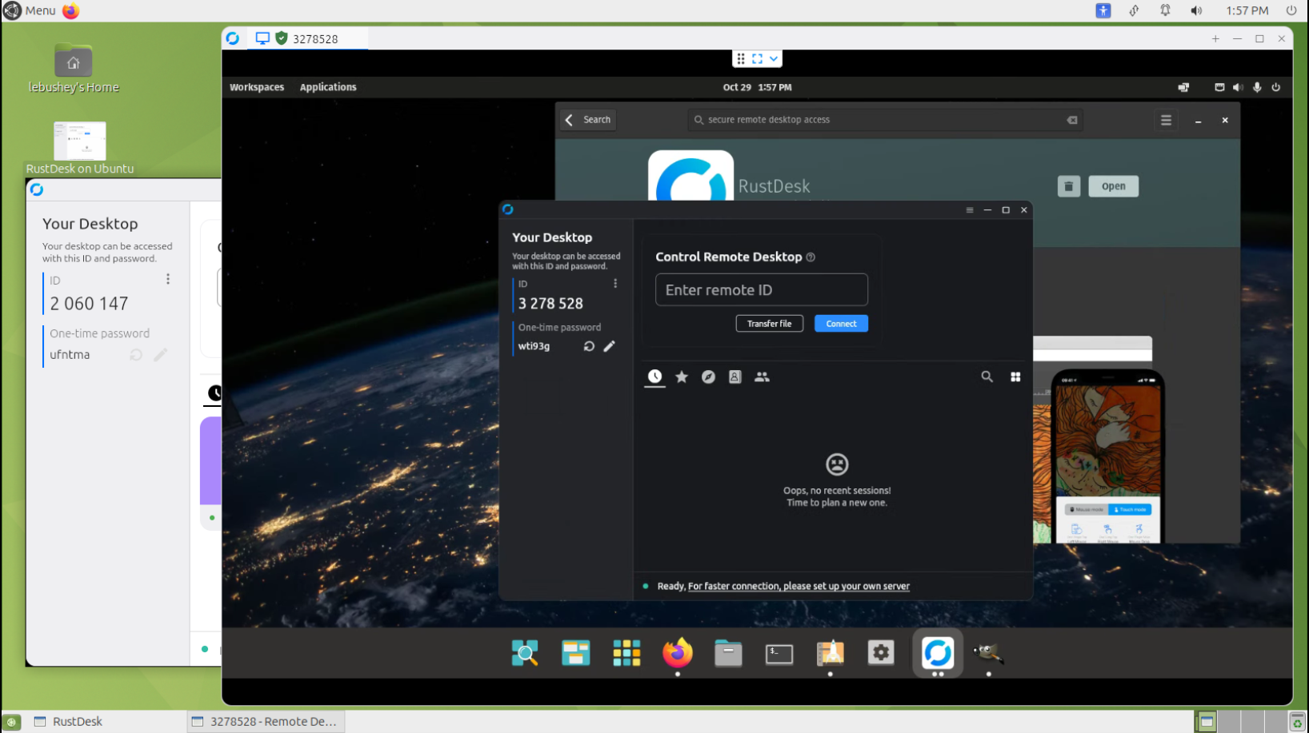Click the host speaker volume tray icon
Viewport: 1309px width, 733px height.
1196,10
